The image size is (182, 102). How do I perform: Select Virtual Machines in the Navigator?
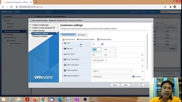pyautogui.click(x=14, y=31)
